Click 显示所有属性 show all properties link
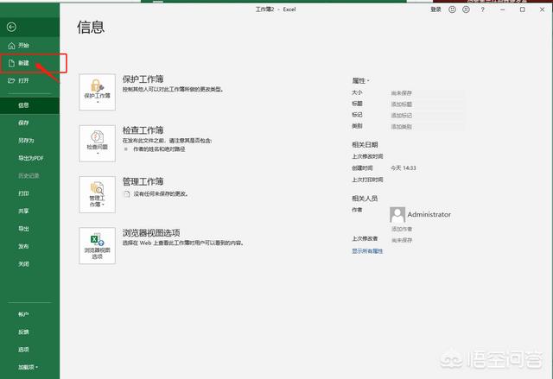Image resolution: width=553 pixels, height=379 pixels. (x=367, y=251)
